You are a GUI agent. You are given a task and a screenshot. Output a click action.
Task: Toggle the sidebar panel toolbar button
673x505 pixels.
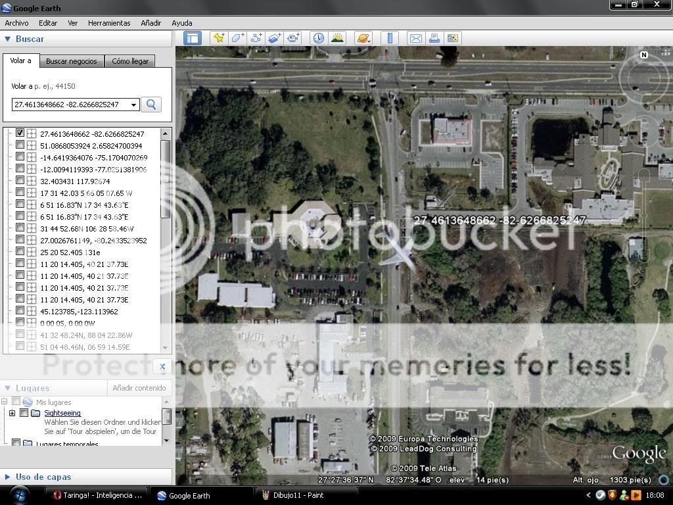tap(193, 38)
